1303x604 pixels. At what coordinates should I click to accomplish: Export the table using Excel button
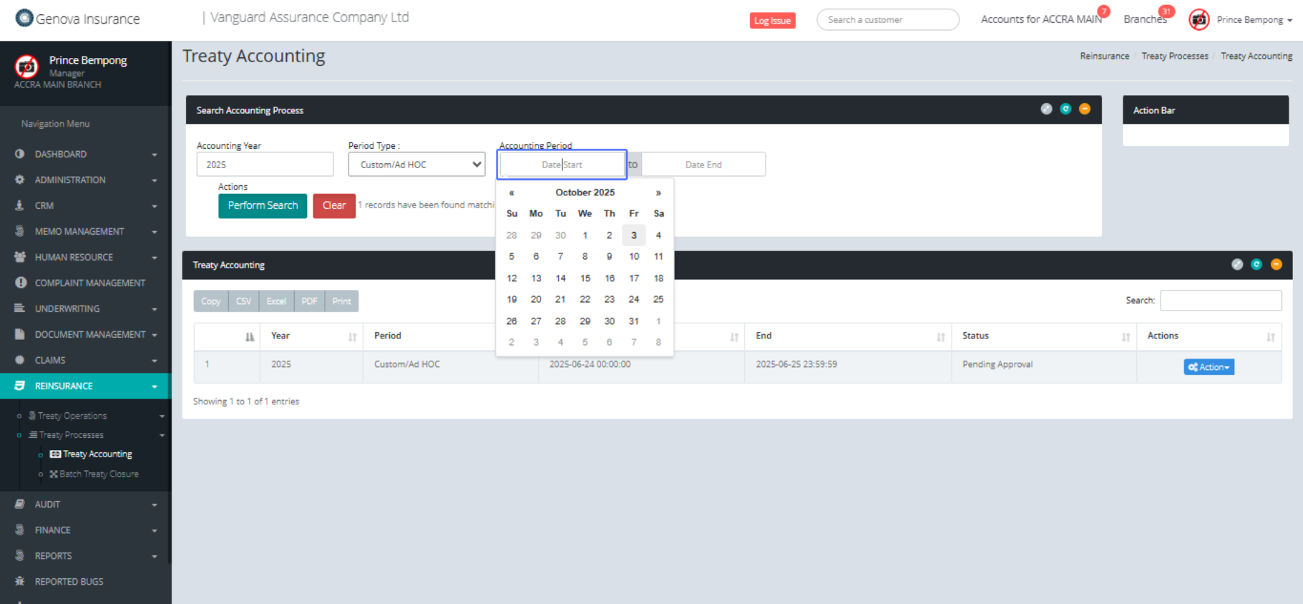276,301
